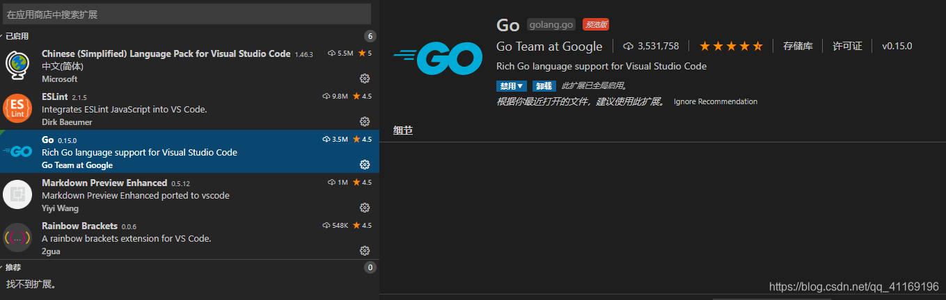Click the search extensions in marketplace field

pyautogui.click(x=186, y=14)
